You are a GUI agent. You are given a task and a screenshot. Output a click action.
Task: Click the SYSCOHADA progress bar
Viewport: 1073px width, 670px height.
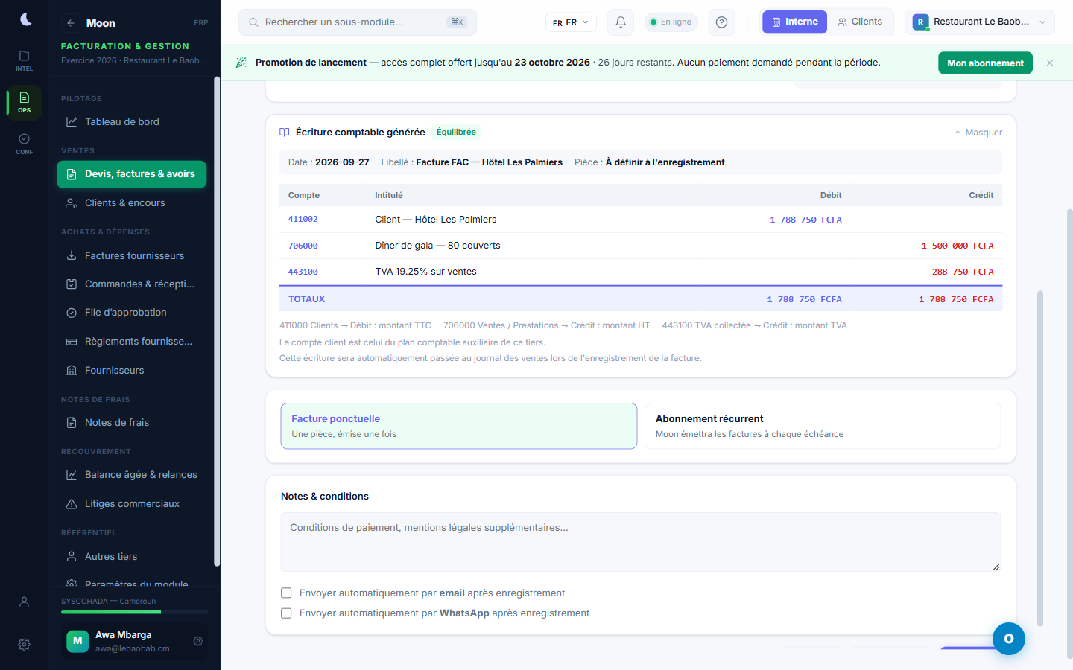click(x=135, y=612)
